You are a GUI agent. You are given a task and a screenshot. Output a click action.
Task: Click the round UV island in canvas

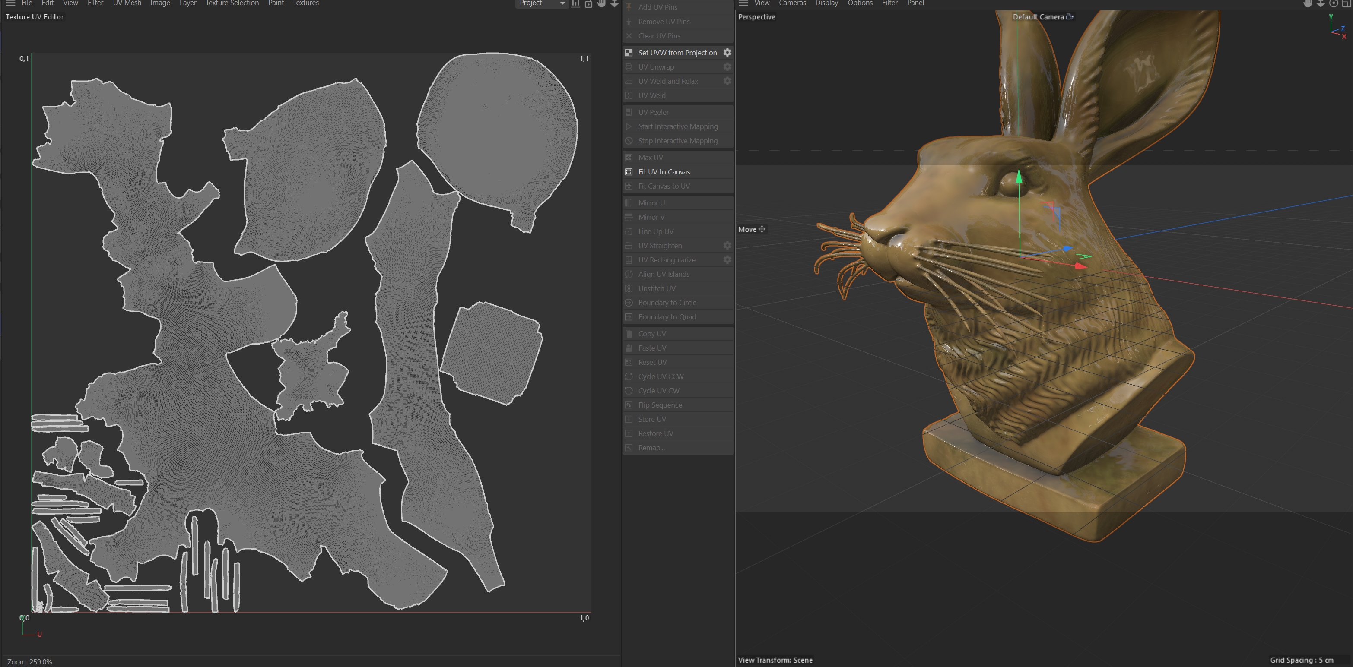pyautogui.click(x=496, y=129)
